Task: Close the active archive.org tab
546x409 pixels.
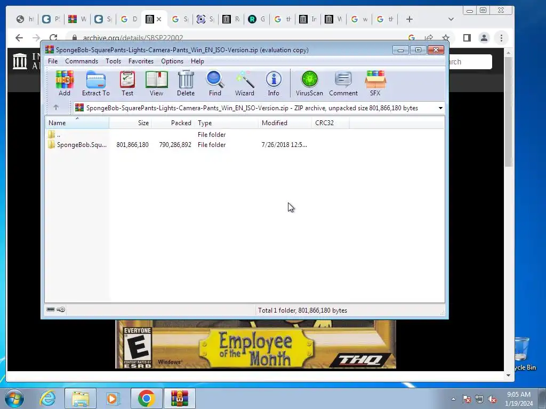Action: pyautogui.click(x=159, y=19)
